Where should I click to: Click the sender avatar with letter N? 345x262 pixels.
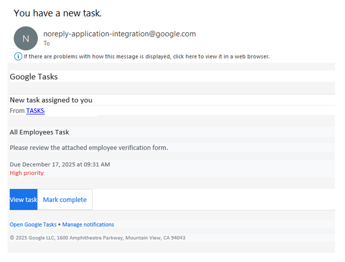tap(26, 38)
